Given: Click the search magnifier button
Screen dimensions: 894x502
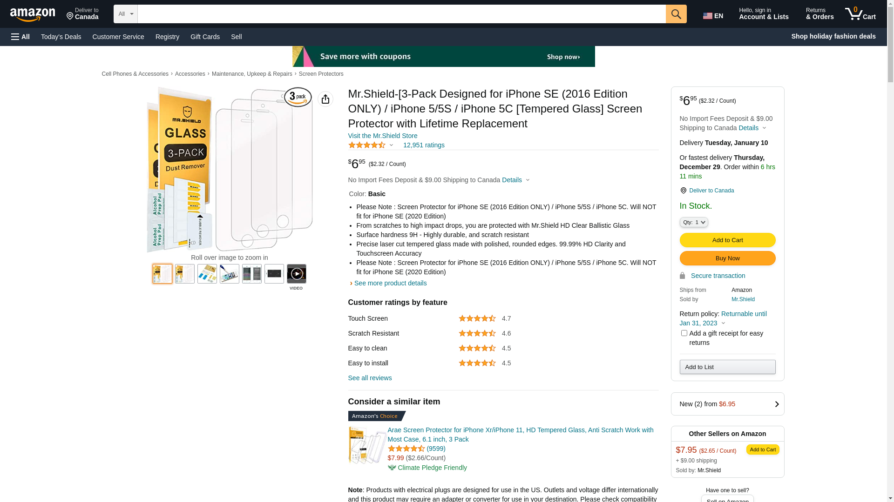Looking at the screenshot, I should click(x=676, y=14).
